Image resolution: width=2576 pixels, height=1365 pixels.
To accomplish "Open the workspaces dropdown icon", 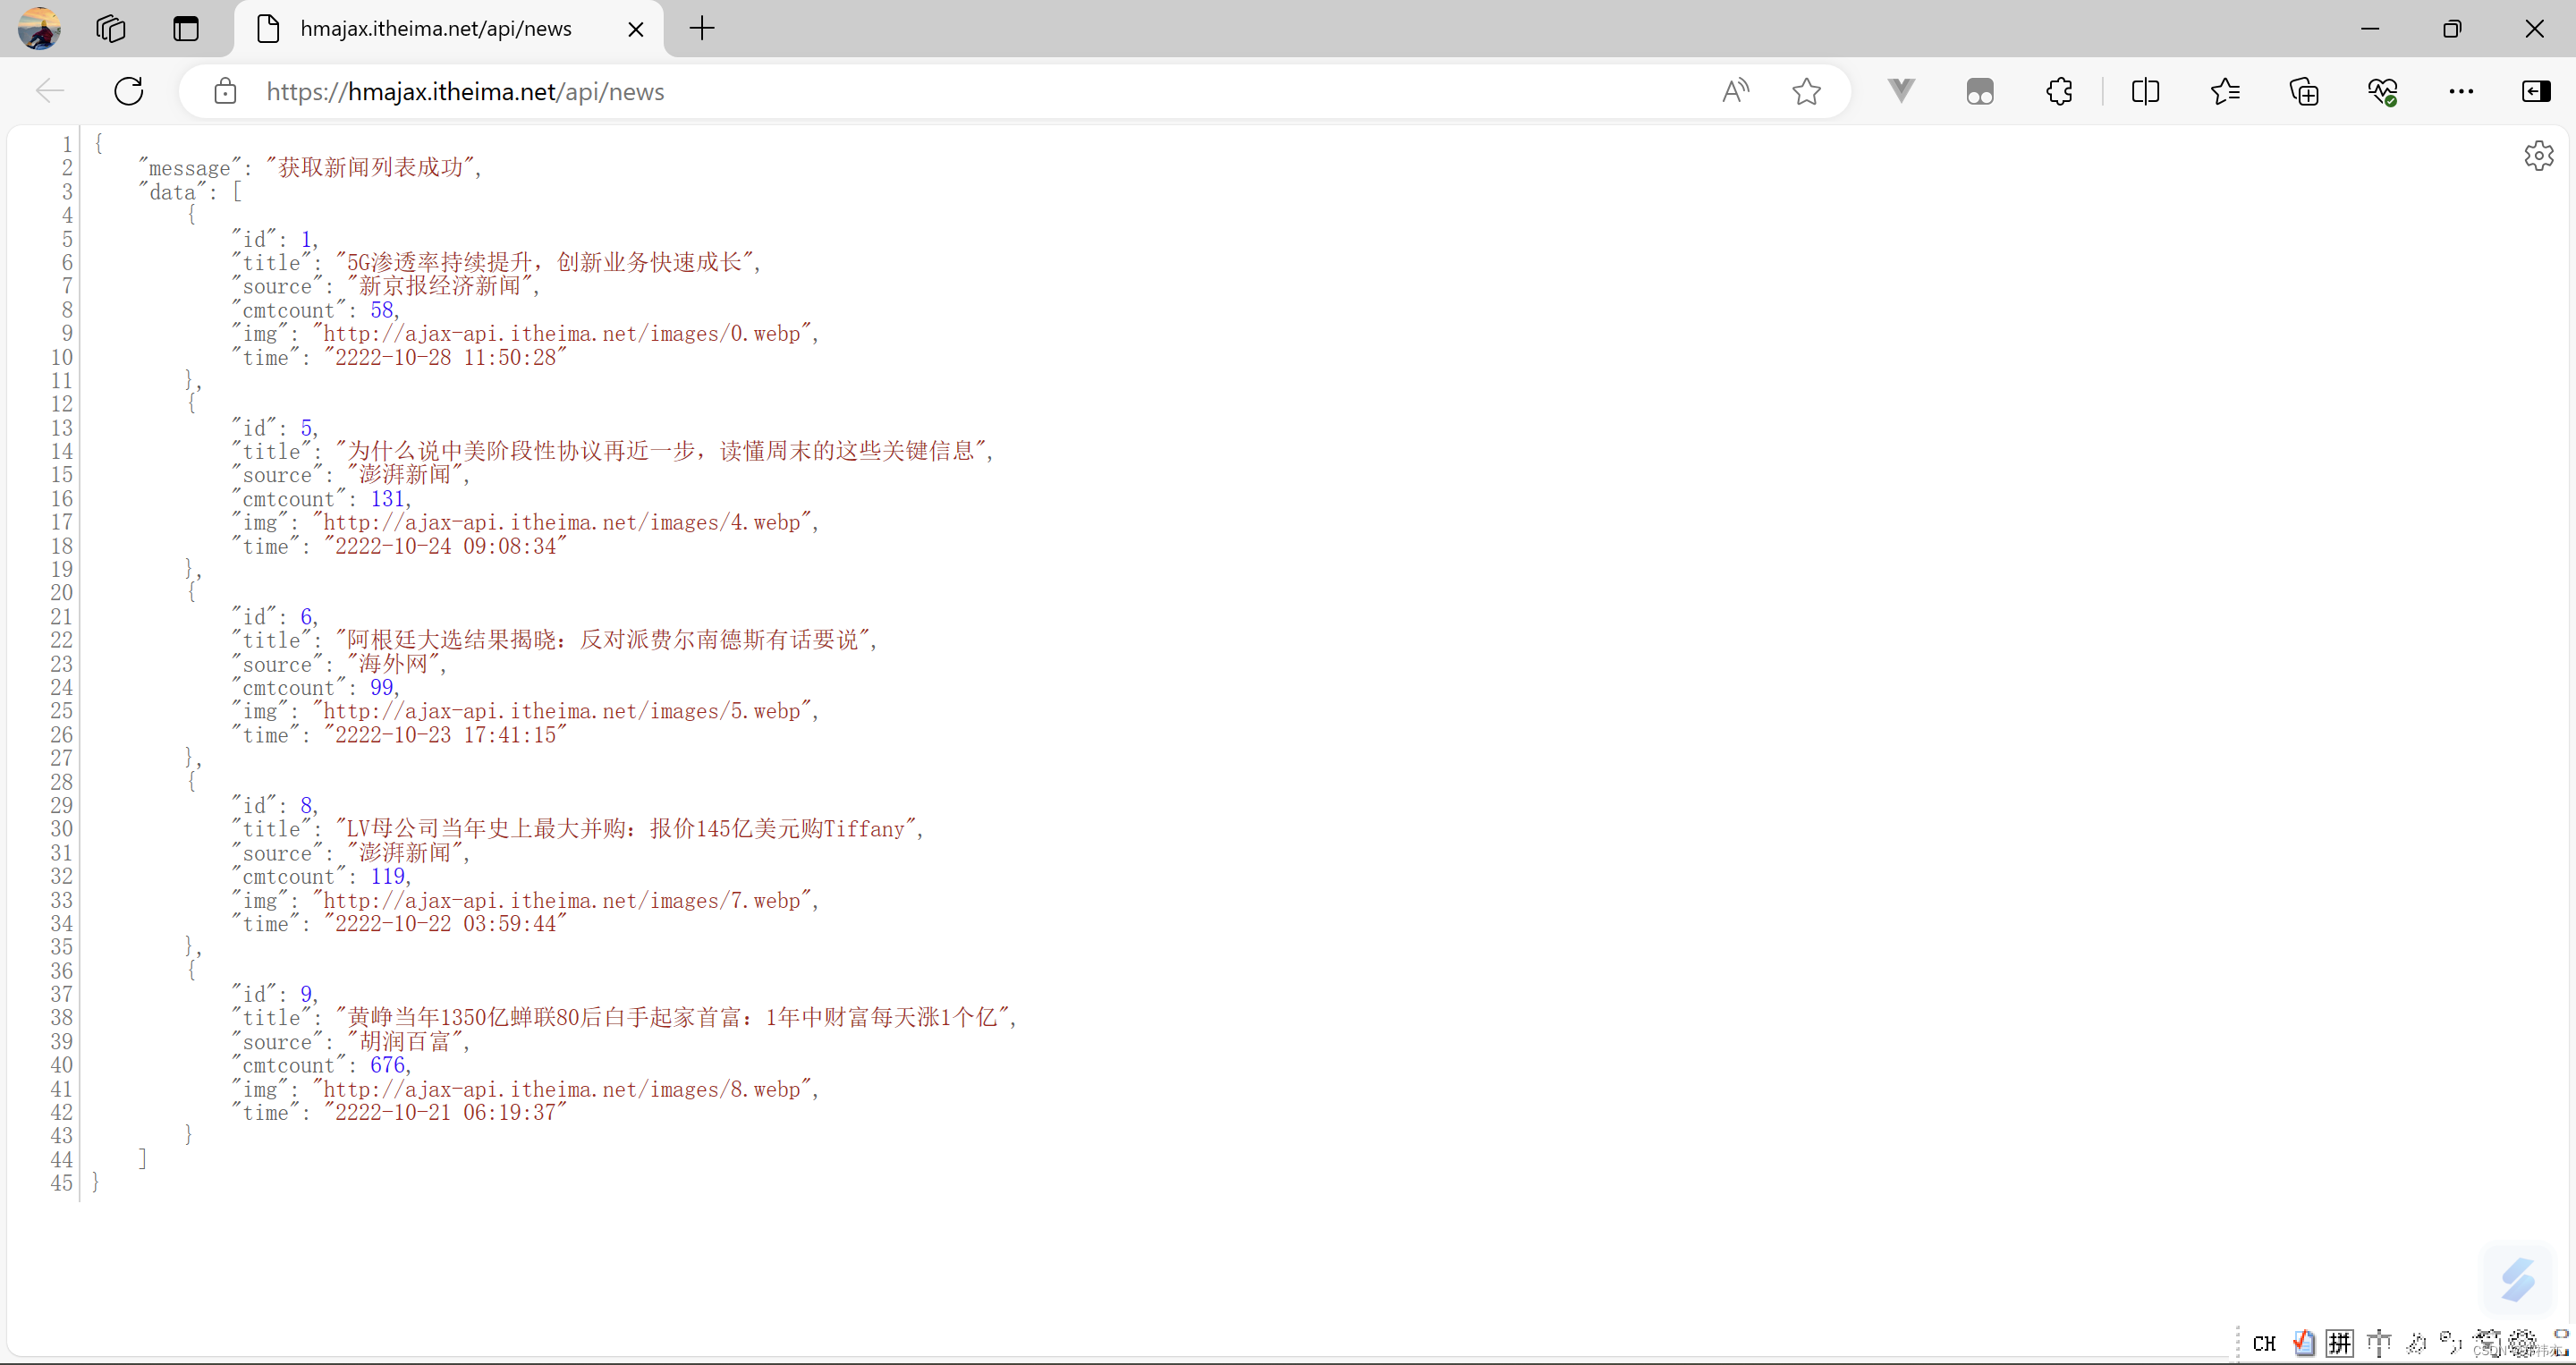I will 110,29.
